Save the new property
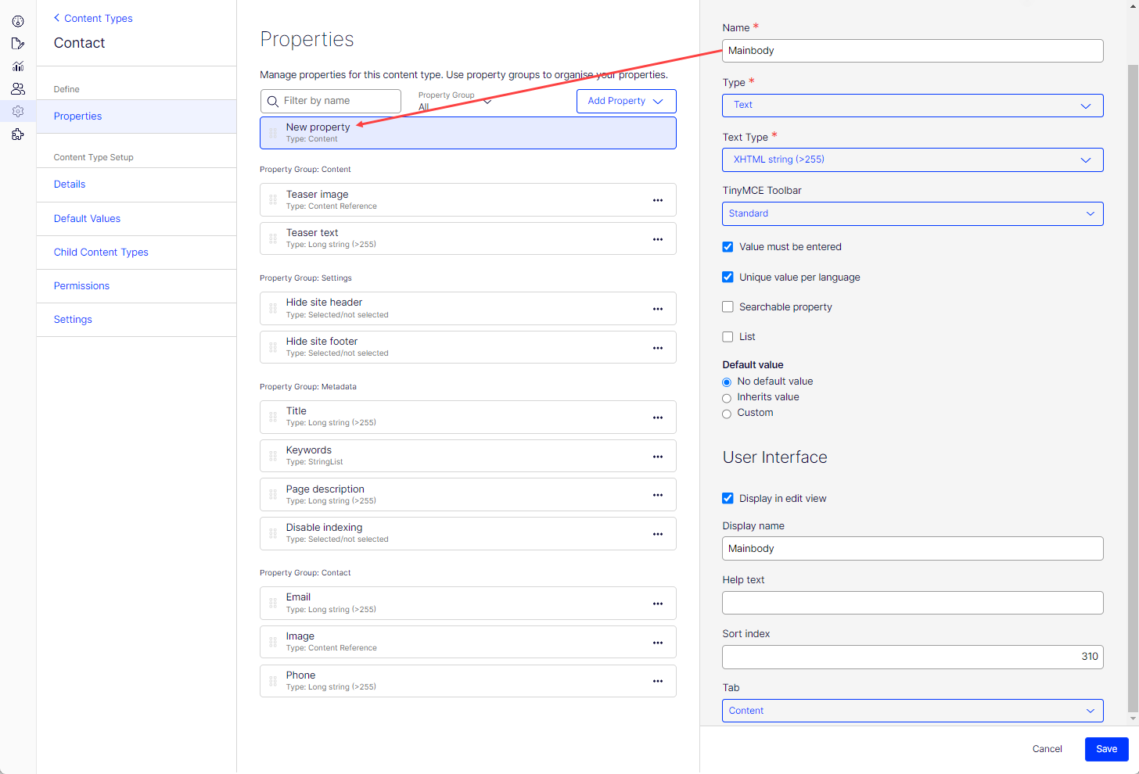The image size is (1139, 774). pyautogui.click(x=1106, y=749)
